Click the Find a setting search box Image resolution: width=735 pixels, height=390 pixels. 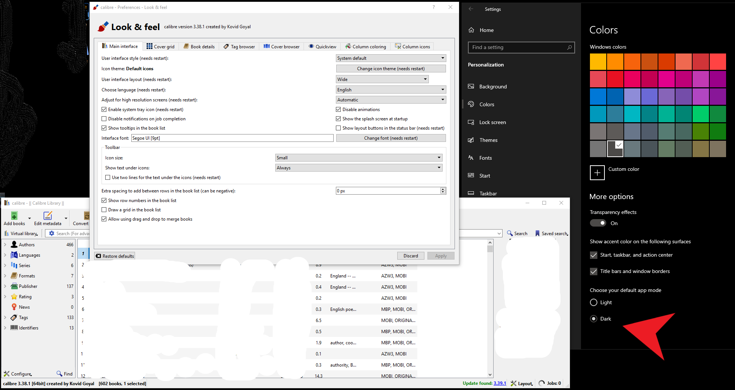pyautogui.click(x=521, y=47)
